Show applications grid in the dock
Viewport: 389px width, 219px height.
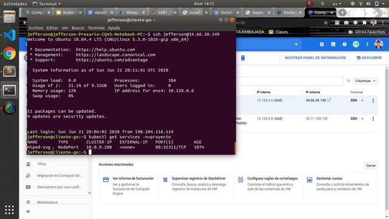[x=10, y=210]
